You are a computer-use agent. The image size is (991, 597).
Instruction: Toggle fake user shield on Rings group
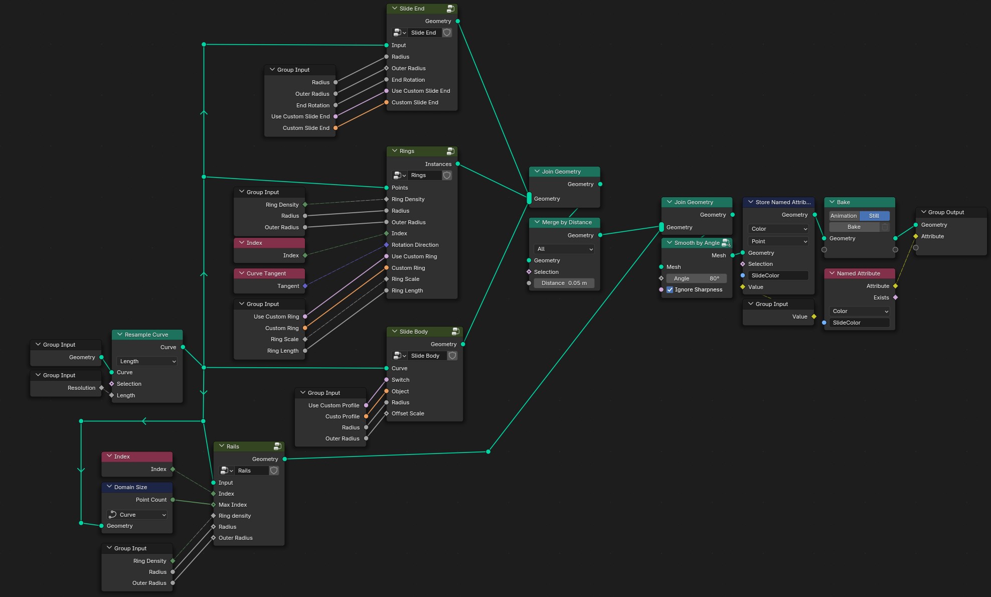pos(447,175)
